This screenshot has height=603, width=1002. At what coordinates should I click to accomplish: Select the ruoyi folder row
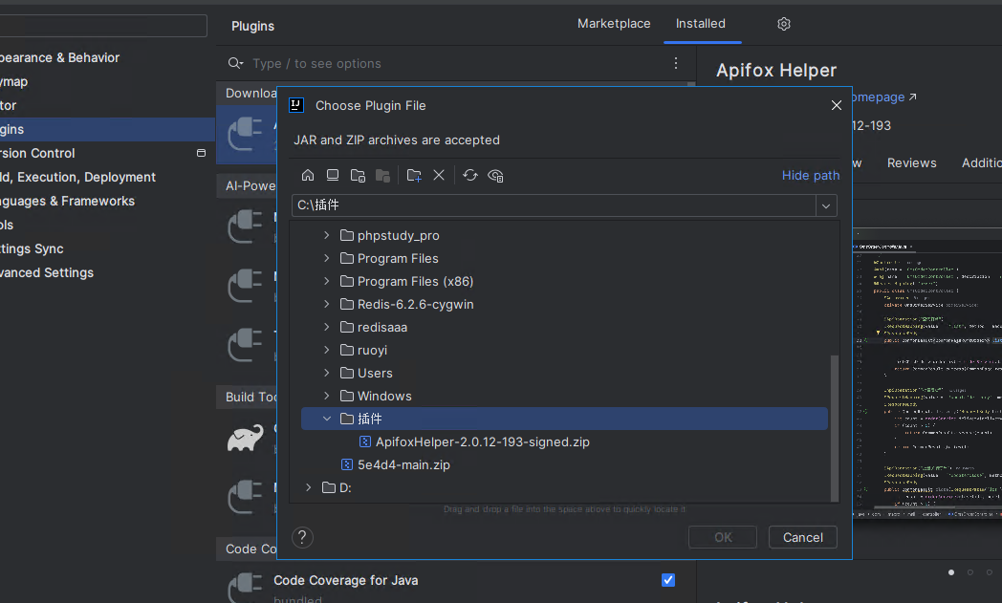click(x=564, y=350)
